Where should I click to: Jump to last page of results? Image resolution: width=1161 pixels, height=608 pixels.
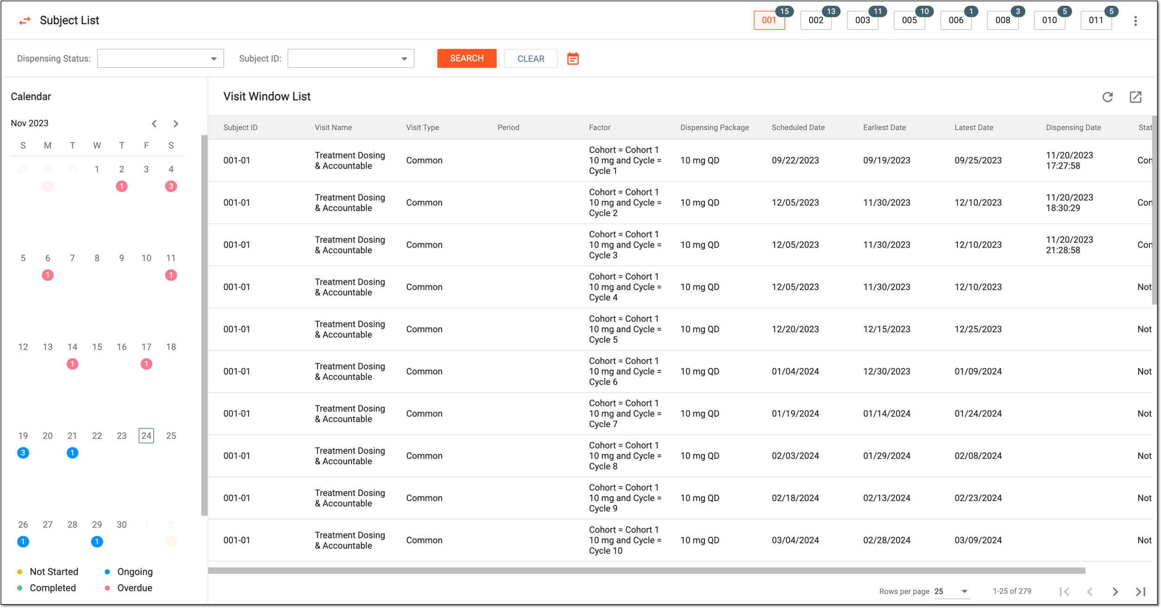[1141, 591]
